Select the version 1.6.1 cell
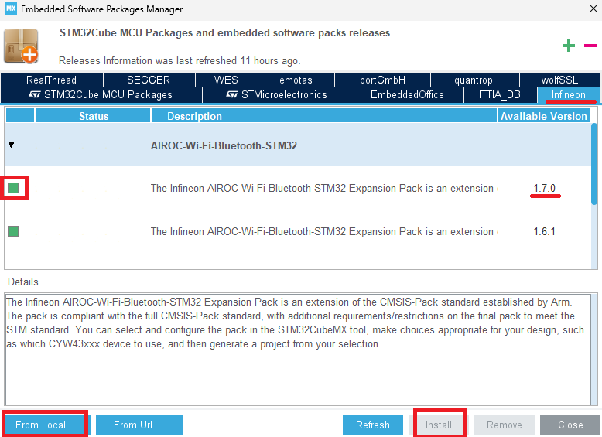This screenshot has width=602, height=437. click(x=545, y=232)
